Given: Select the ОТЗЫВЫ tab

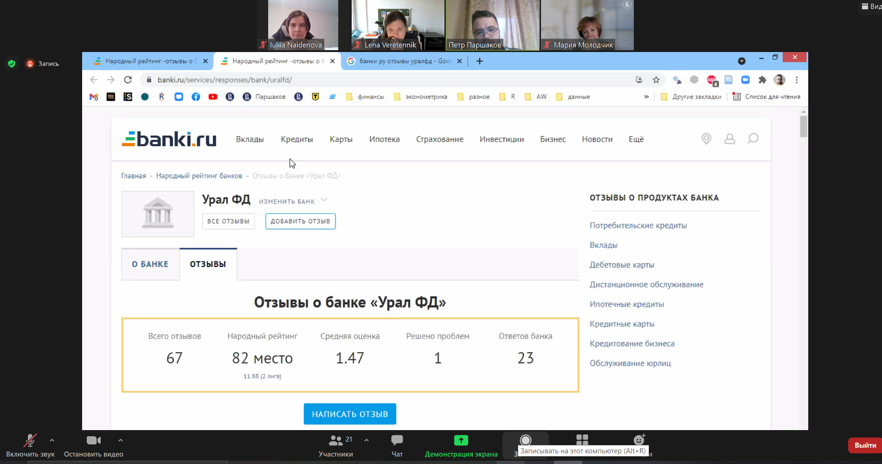Looking at the screenshot, I should (208, 264).
